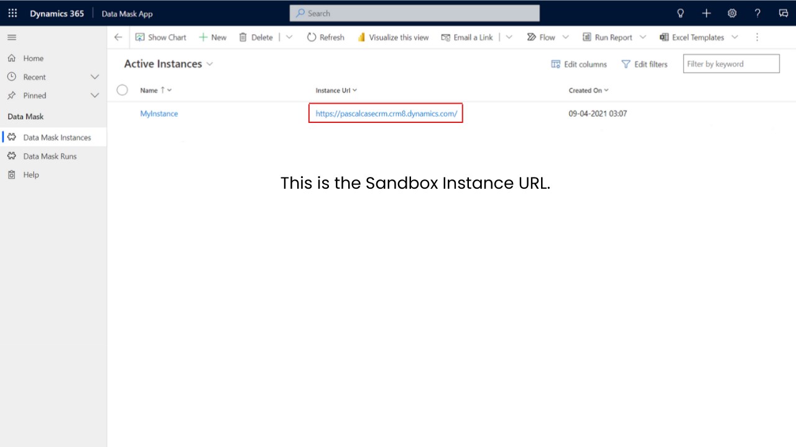Open the Created On column menu

pyautogui.click(x=589, y=90)
